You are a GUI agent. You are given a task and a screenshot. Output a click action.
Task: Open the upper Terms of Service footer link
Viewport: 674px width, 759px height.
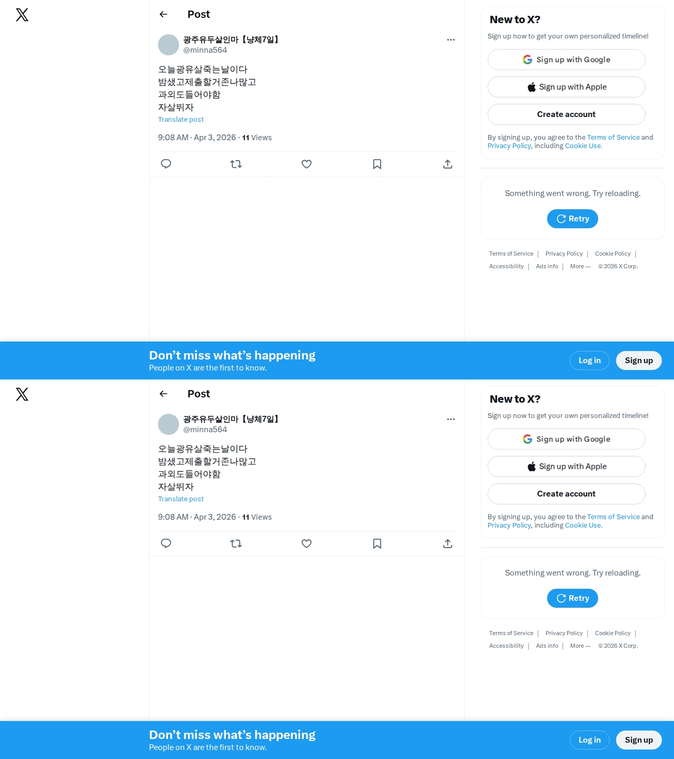click(x=511, y=254)
